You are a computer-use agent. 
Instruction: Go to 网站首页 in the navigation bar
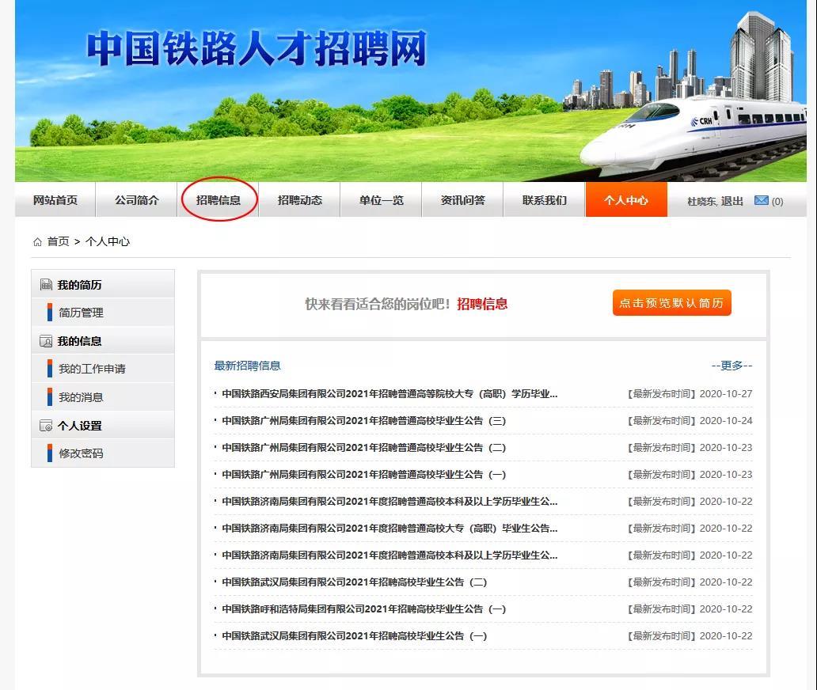point(55,200)
